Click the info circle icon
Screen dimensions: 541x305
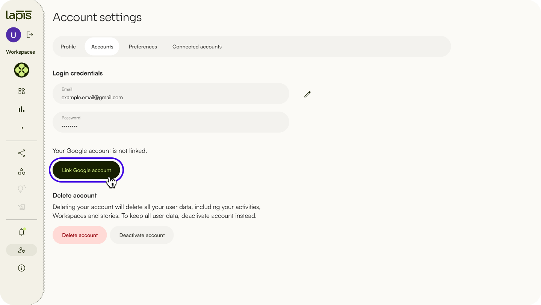[21, 268]
